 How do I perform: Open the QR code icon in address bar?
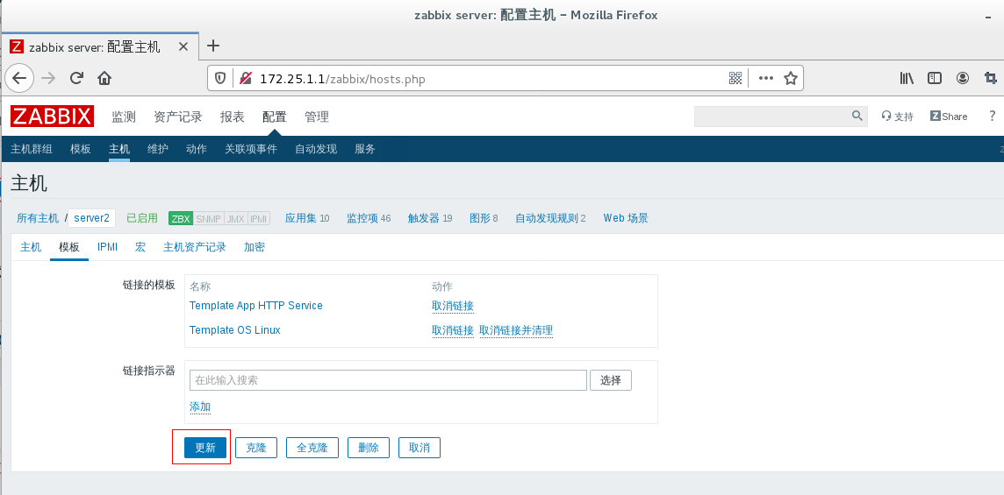(x=735, y=78)
